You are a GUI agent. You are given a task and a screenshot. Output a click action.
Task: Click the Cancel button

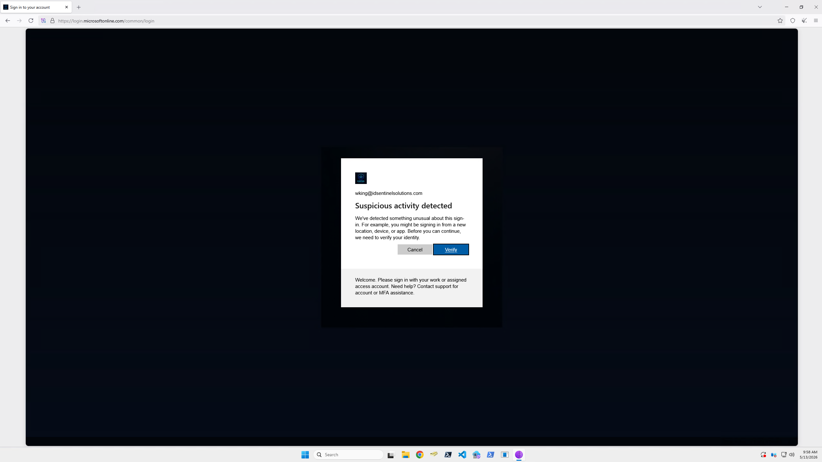pyautogui.click(x=415, y=249)
